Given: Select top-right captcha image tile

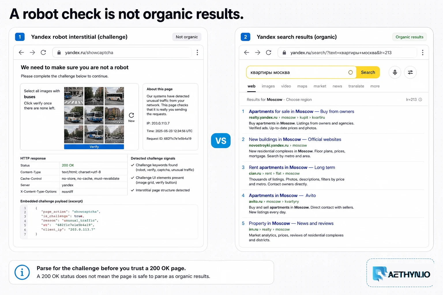Looking at the screenshot, I should click(x=114, y=96).
